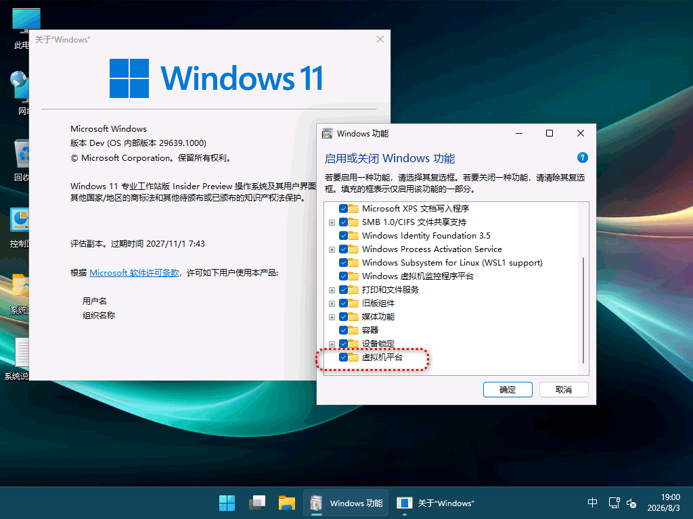Viewport: 693px width, 519px height.
Task: Click folder icon beside Windows Identity Foundation 3.5
Action: [353, 236]
